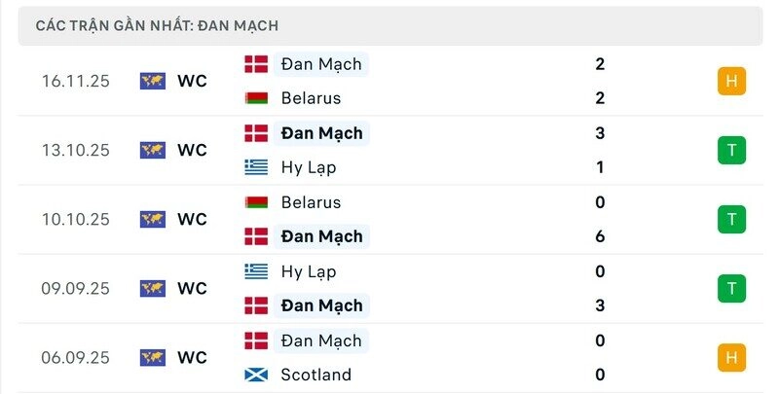Click the green T win badge for 10.10.25
The width and height of the screenshot is (779, 394).
tap(730, 219)
